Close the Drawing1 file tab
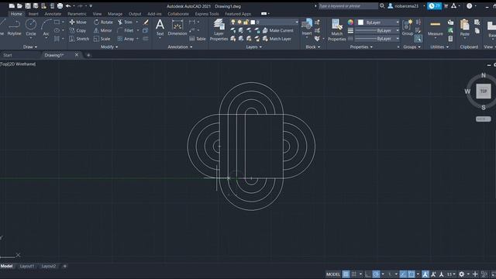Image resolution: width=496 pixels, height=279 pixels. coord(77,55)
